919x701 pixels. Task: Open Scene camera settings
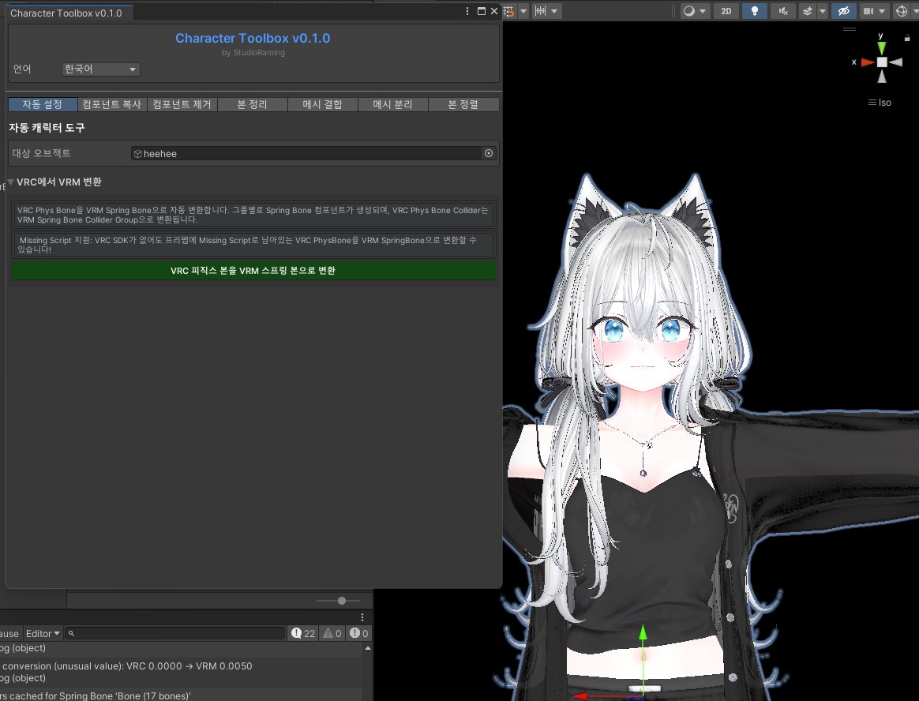[x=868, y=10]
